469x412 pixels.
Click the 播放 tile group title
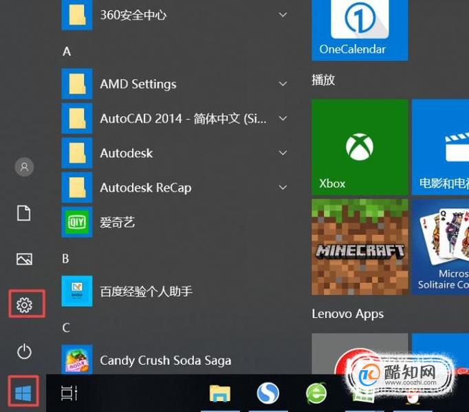pyautogui.click(x=323, y=80)
